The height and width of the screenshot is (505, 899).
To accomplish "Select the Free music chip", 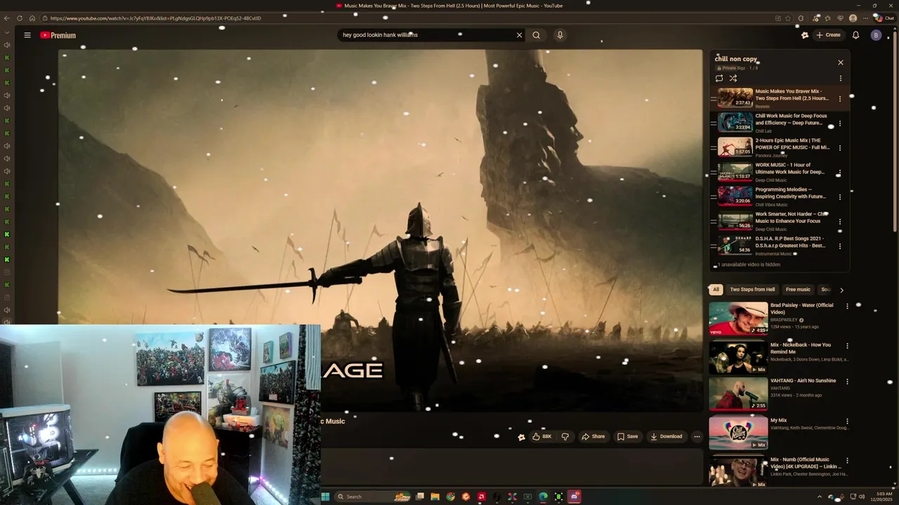I will coord(798,290).
